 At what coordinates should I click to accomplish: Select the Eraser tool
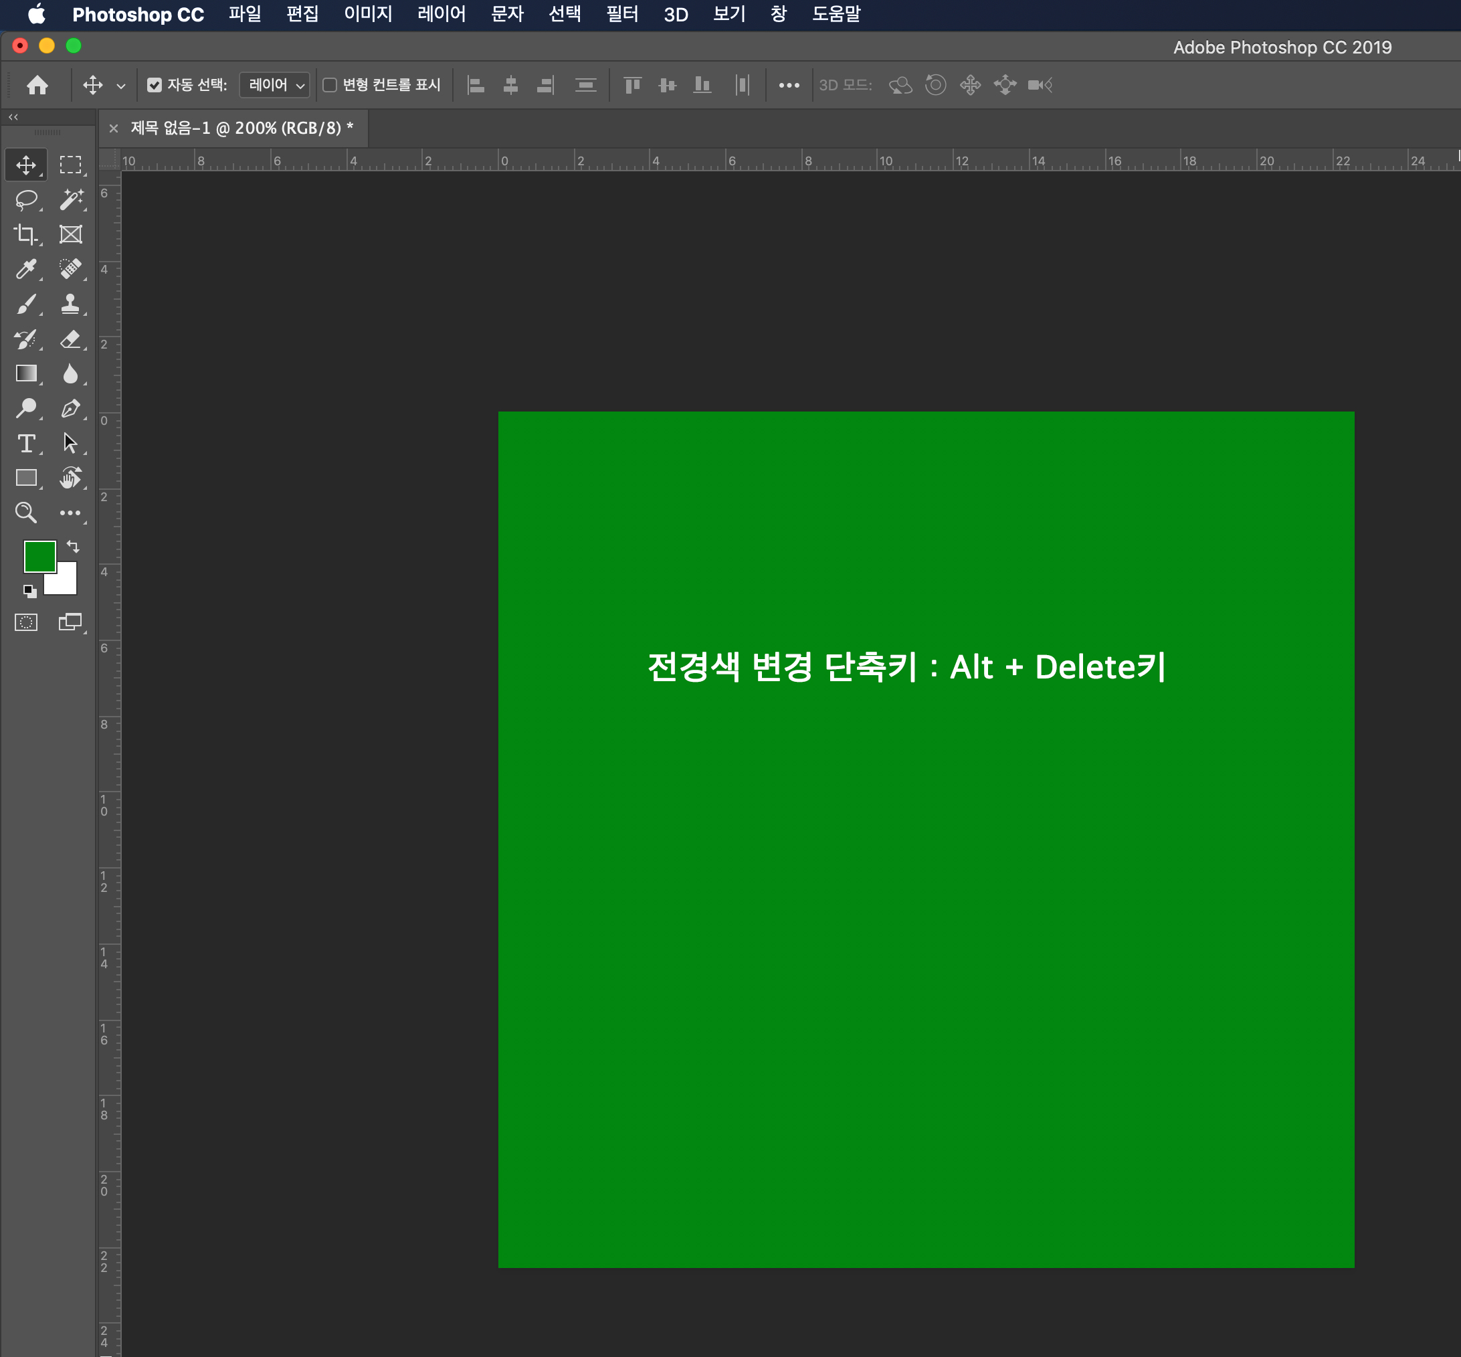70,339
